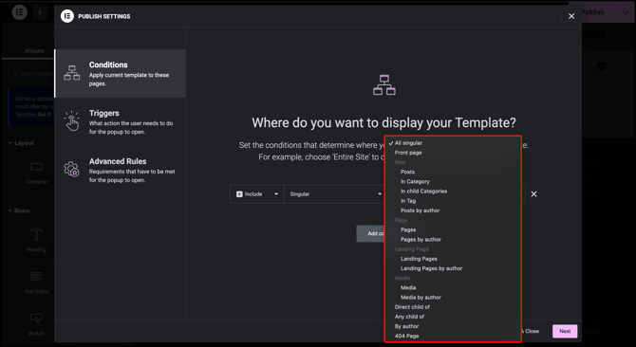Screen dimensions: 636x347
Task: Click the Triggers hand-pointer icon
Action: pyautogui.click(x=72, y=121)
